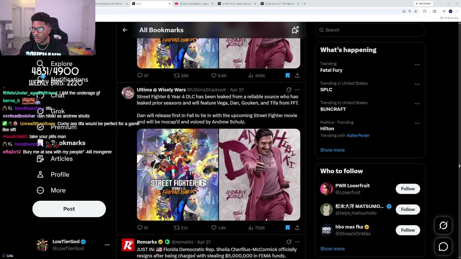This screenshot has height=259, width=461.
Task: Like Ultima's post with 1.9K likes
Action: (219, 228)
